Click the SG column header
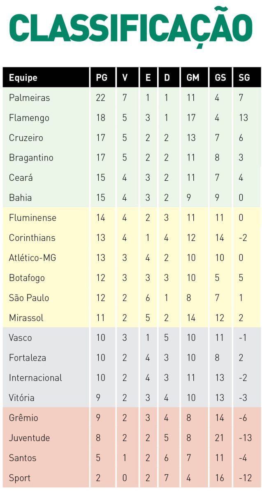The height and width of the screenshot is (494, 262). point(244,77)
